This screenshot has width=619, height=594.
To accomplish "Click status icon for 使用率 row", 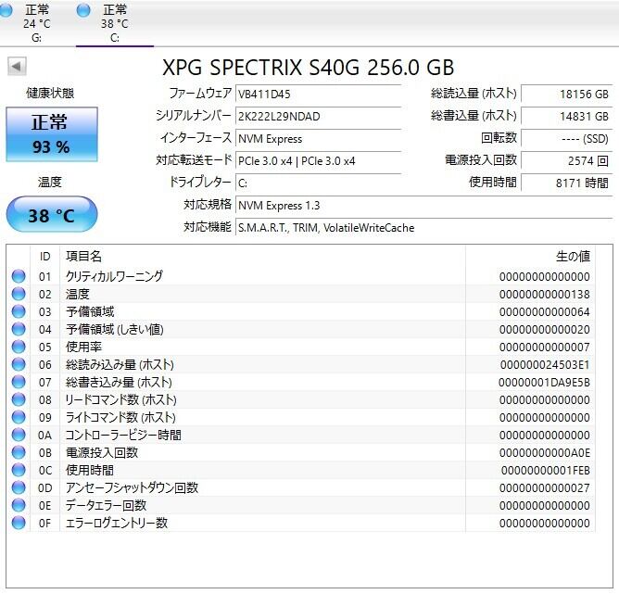I will (x=18, y=347).
